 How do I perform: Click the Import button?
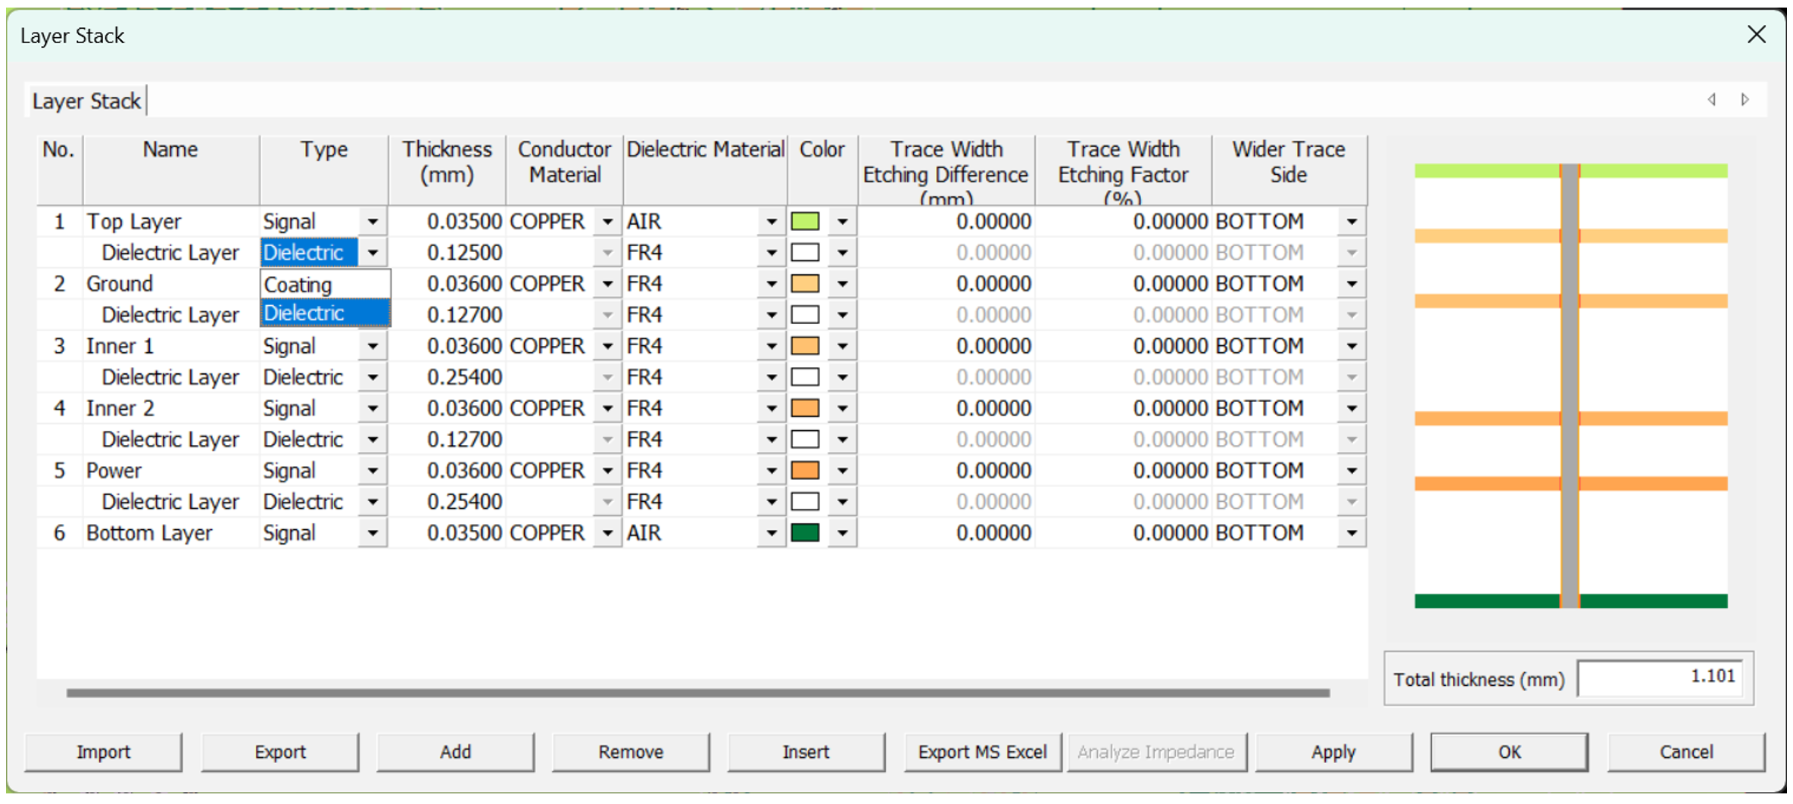pyautogui.click(x=104, y=752)
